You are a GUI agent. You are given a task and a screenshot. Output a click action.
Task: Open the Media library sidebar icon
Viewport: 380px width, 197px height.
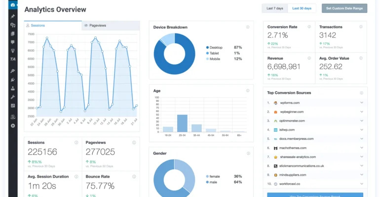pyautogui.click(x=13, y=25)
